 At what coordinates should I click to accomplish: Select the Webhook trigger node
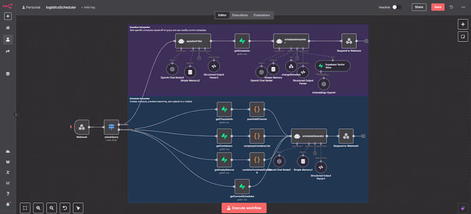coord(82,127)
